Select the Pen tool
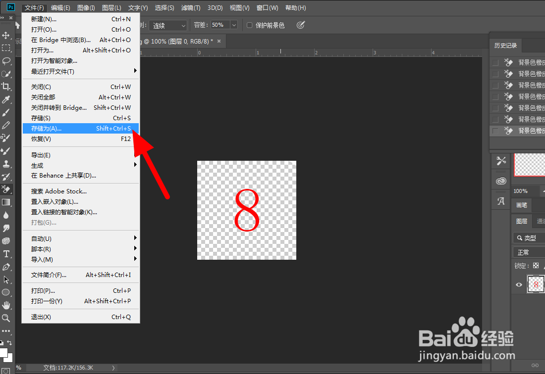The width and height of the screenshot is (545, 374). (x=6, y=267)
